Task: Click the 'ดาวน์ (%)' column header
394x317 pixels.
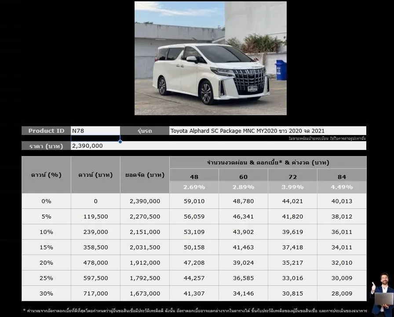Action: pos(46,175)
